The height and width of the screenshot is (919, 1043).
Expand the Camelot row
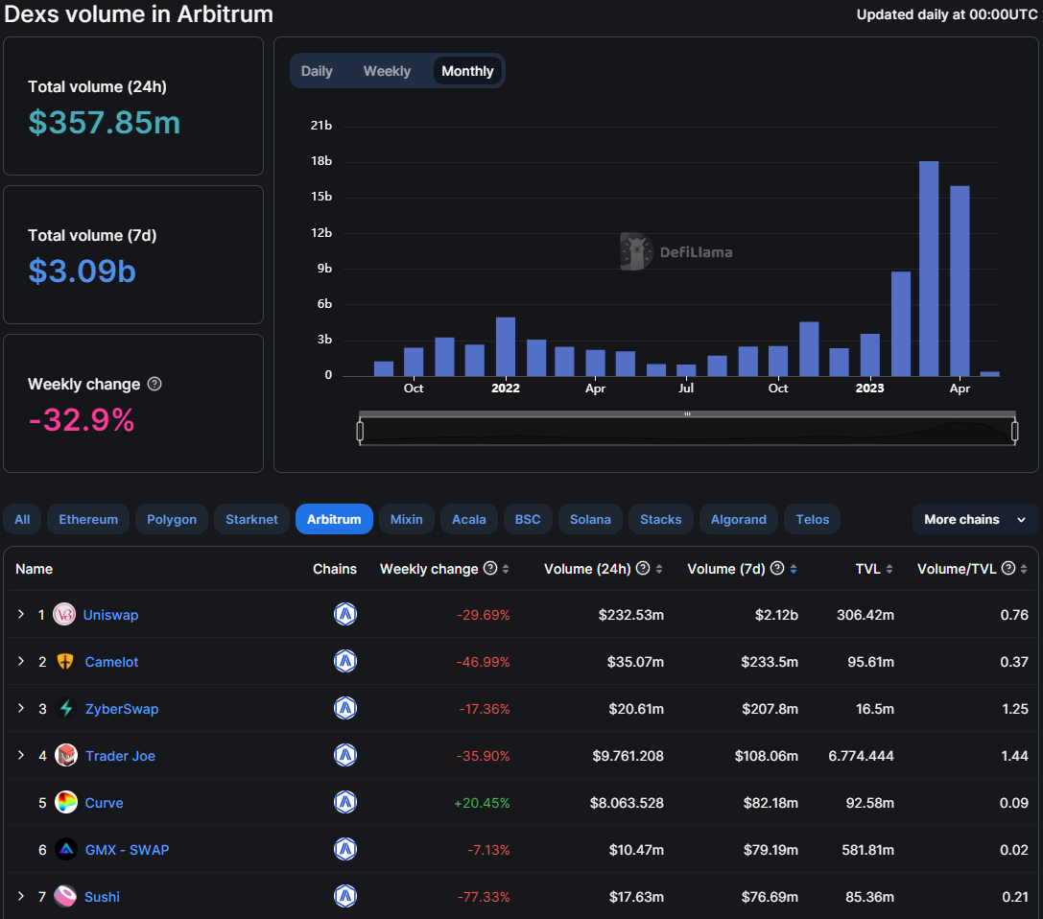[x=21, y=661]
